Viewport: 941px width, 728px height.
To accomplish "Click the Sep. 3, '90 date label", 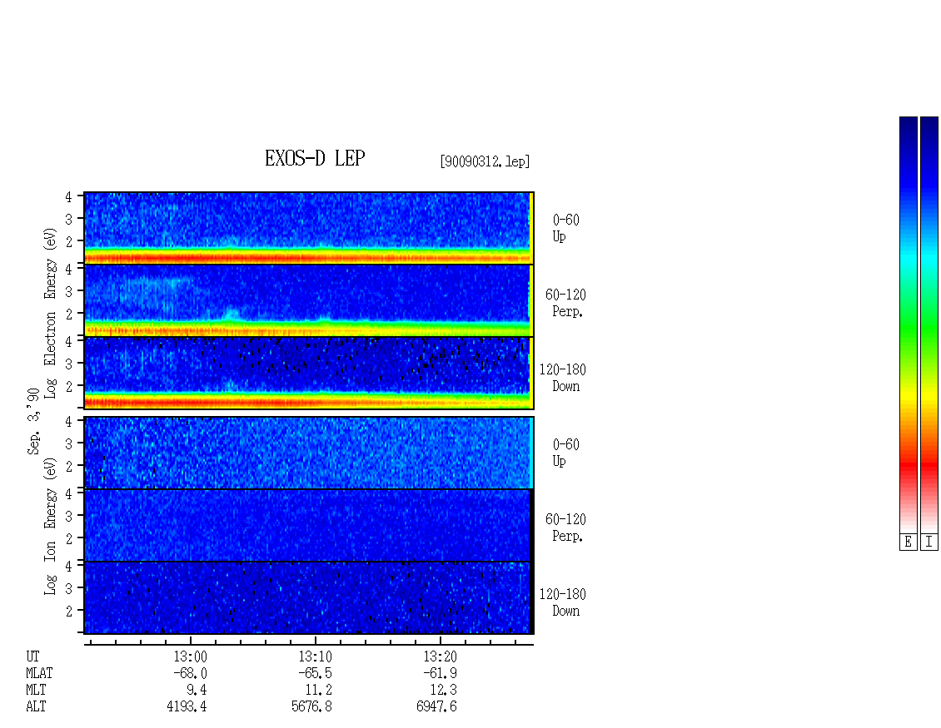I will pyautogui.click(x=33, y=421).
